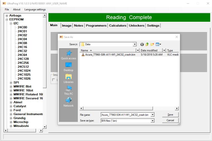Switch to the Notes tab
Viewport: 212px width, 141px height.
point(79,25)
